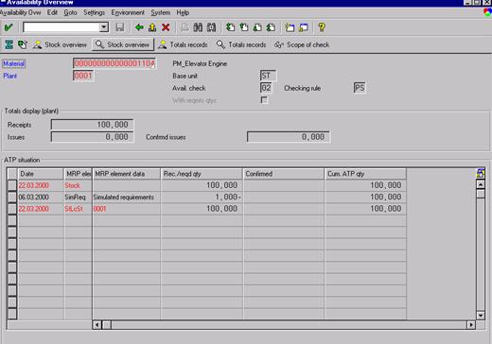Viewport: 492px width, 344px height.
Task: Click the red Cancel X icon
Action: (166, 27)
